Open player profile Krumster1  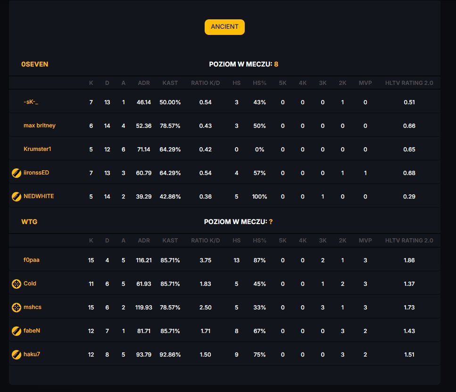coord(37,149)
